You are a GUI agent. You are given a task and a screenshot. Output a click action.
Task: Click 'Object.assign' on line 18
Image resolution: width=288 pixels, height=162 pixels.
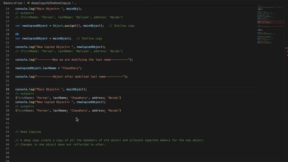click(64, 26)
